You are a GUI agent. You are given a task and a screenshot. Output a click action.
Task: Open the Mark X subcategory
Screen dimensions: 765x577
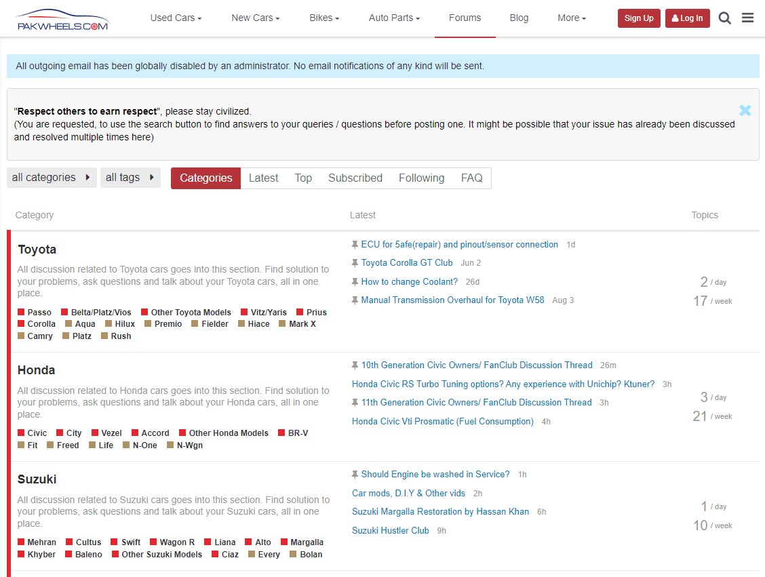pos(302,324)
